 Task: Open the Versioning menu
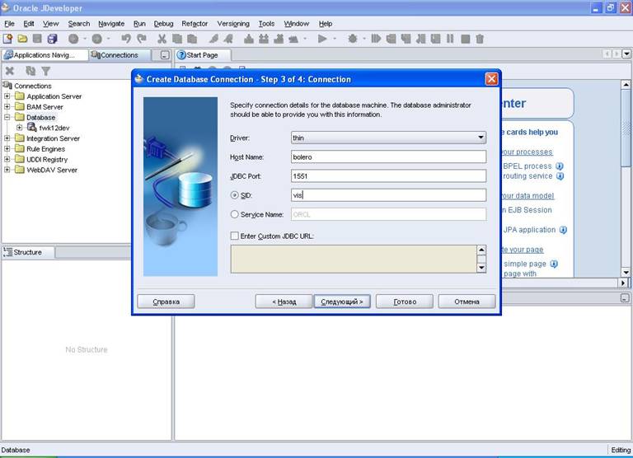click(233, 24)
